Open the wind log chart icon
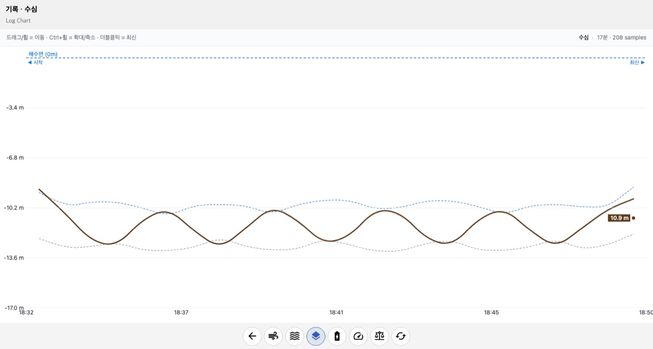 pos(273,336)
